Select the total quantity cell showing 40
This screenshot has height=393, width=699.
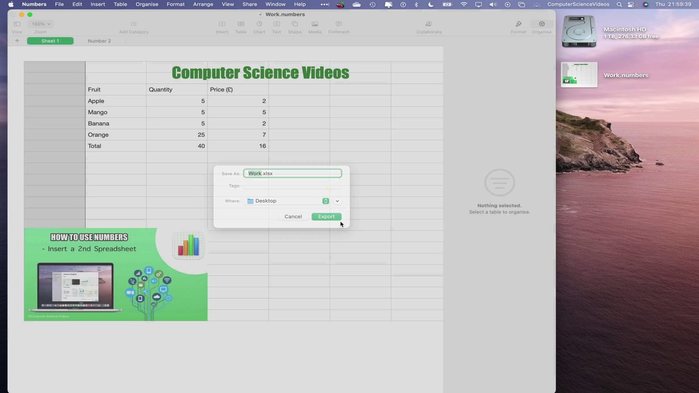click(x=177, y=146)
